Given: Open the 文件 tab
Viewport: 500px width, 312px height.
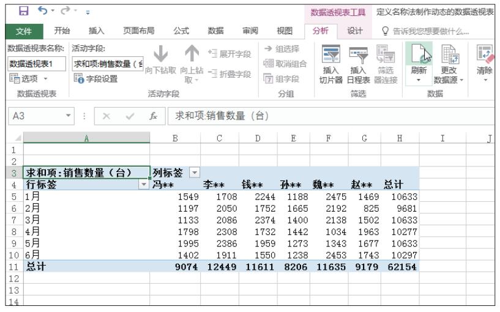Looking at the screenshot, I should click(24, 31).
